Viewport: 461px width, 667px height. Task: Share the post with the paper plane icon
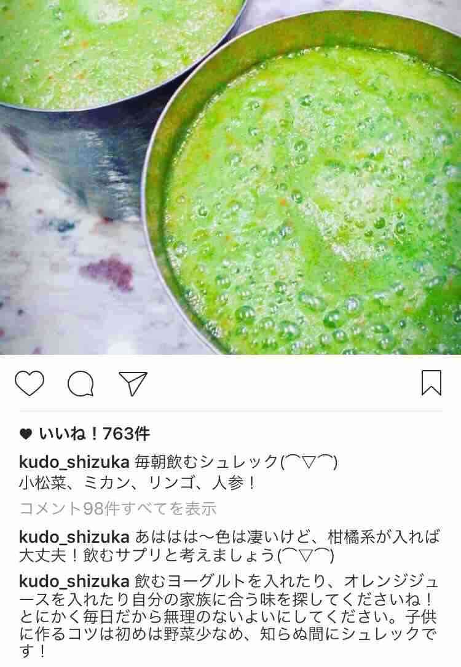tap(133, 383)
